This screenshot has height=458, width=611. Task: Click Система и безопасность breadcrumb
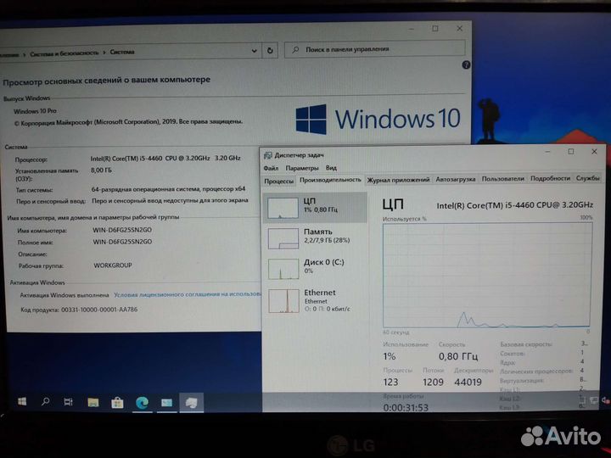point(64,53)
